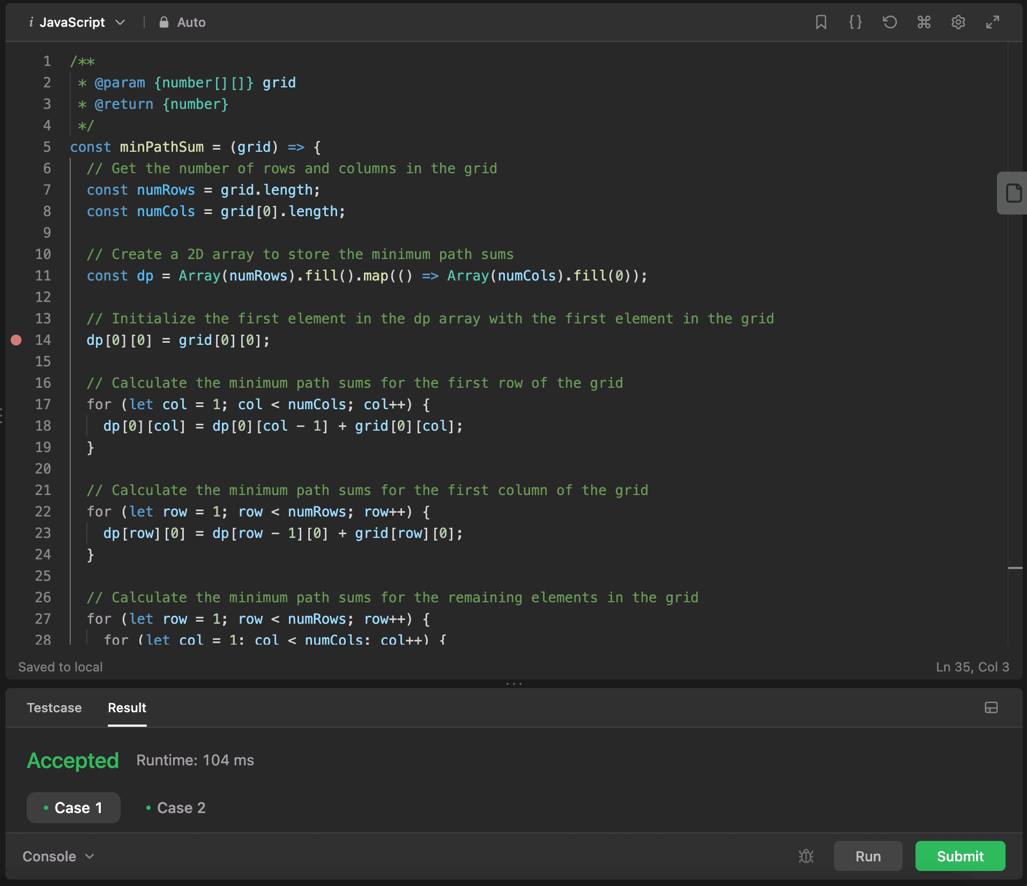This screenshot has width=1027, height=886.
Task: View the Case 2 result
Action: (x=176, y=808)
